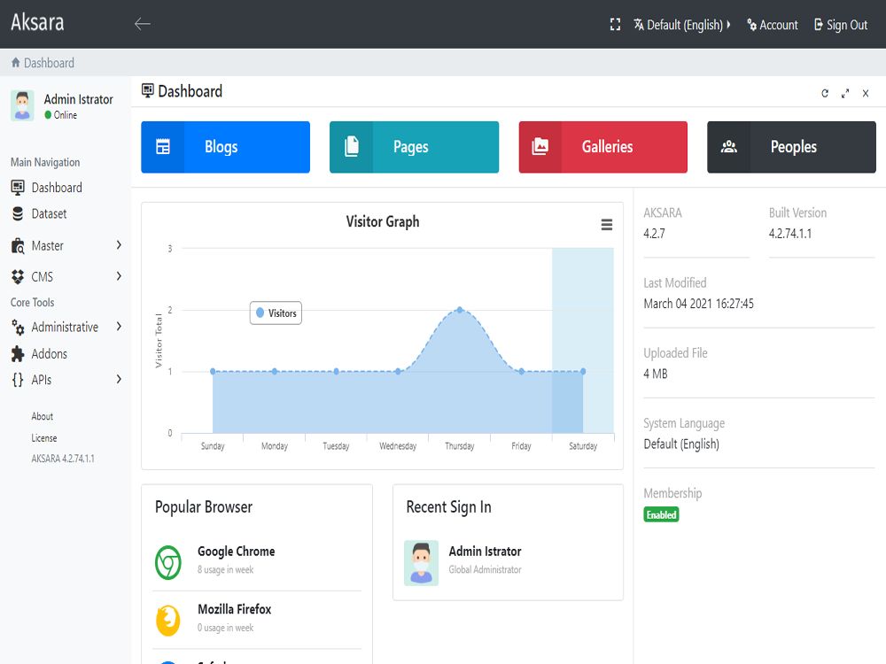The width and height of the screenshot is (886, 664).
Task: Click the Thursday peak data point
Action: click(x=459, y=310)
